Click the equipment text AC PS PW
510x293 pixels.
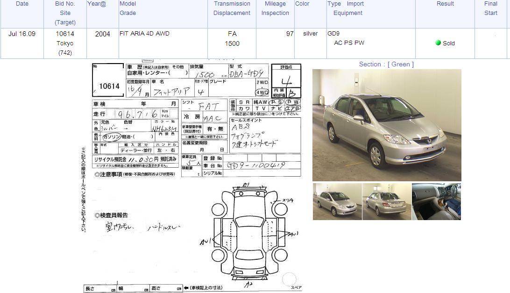[349, 43]
